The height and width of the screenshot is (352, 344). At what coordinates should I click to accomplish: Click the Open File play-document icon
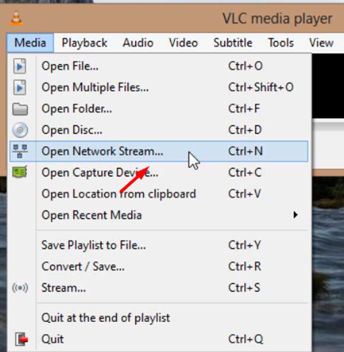[20, 66]
